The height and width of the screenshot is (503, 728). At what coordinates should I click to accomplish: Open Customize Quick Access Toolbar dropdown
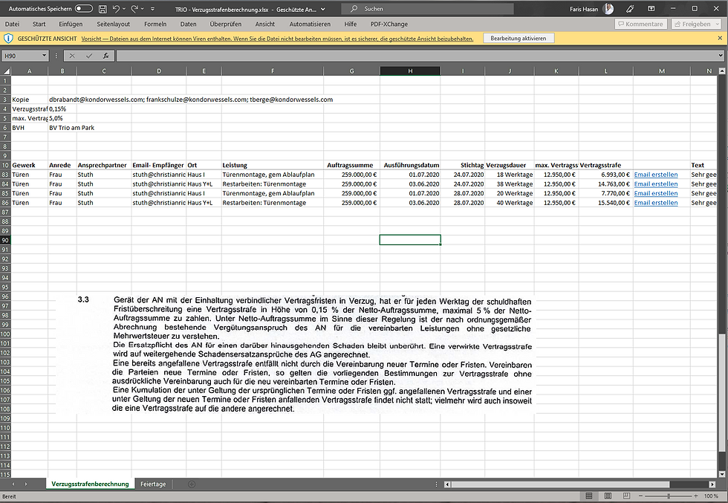click(x=152, y=9)
